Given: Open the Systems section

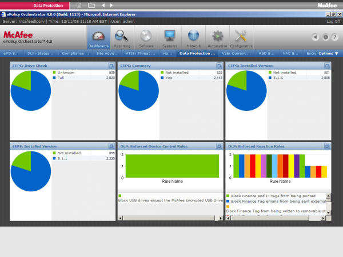Looking at the screenshot, I should tap(170, 37).
